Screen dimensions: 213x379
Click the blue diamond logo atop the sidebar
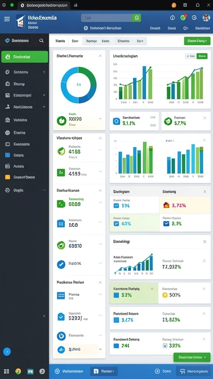tap(7, 41)
